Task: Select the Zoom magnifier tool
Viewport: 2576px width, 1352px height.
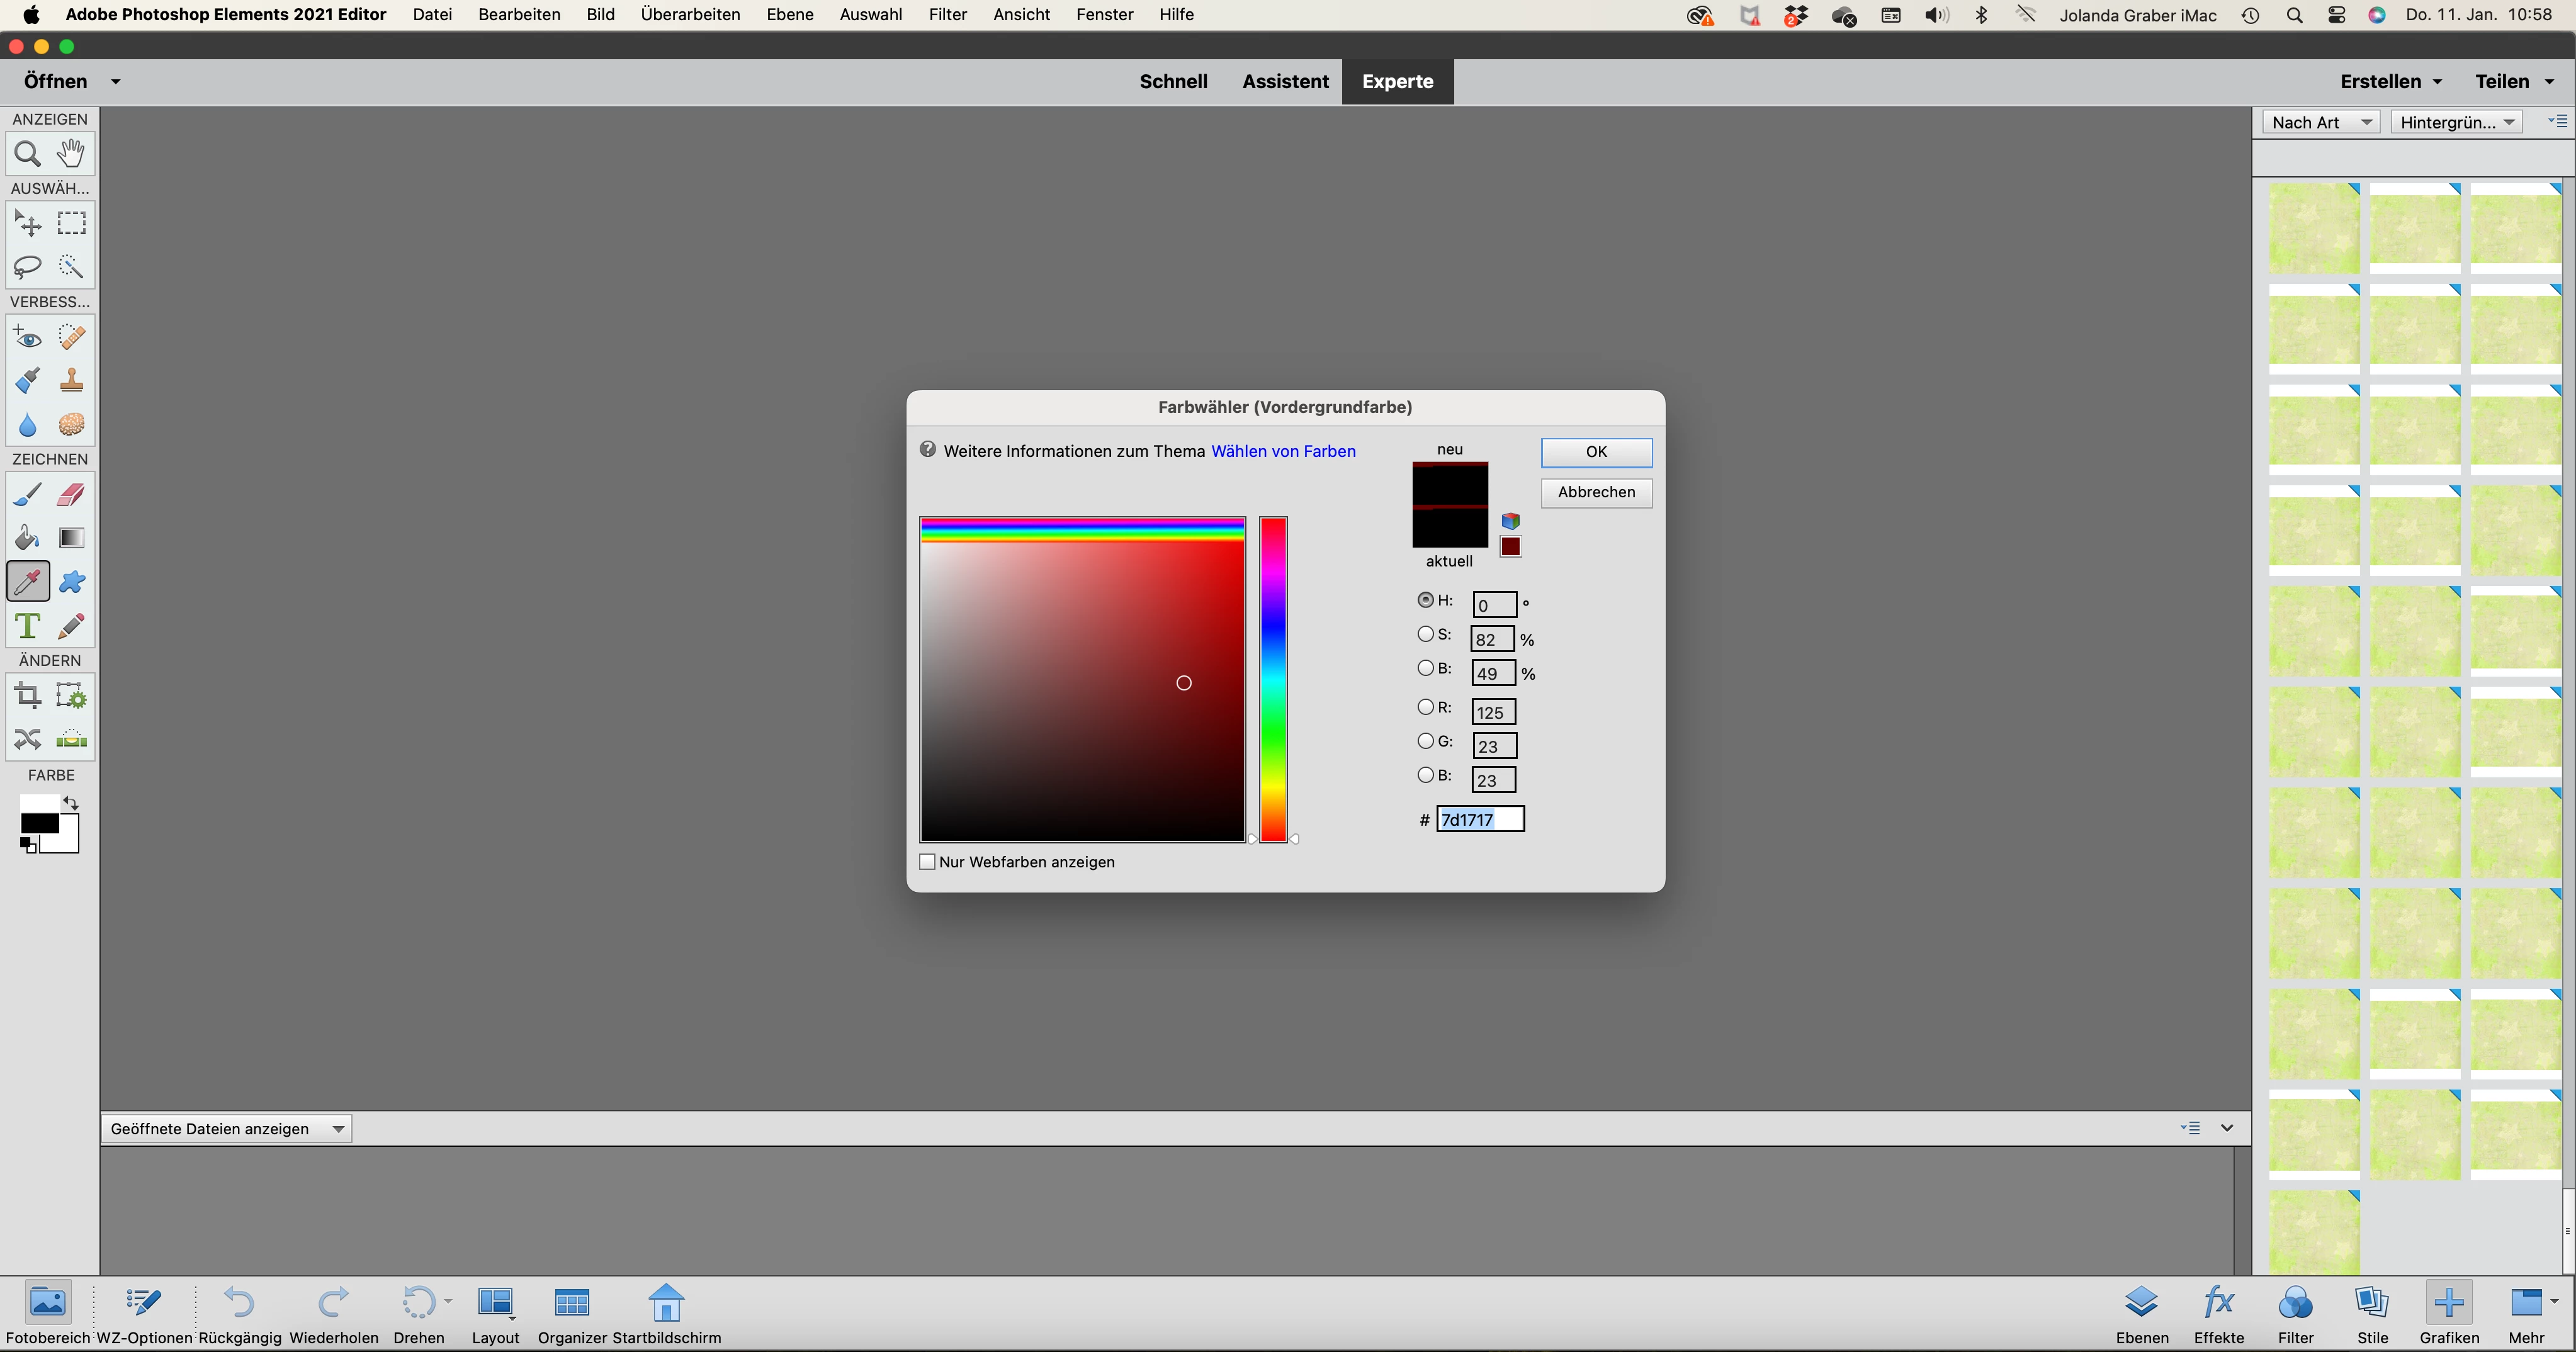Action: tap(27, 154)
